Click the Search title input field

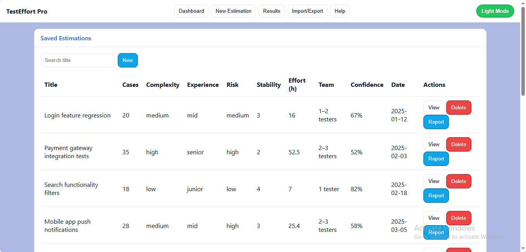point(77,60)
